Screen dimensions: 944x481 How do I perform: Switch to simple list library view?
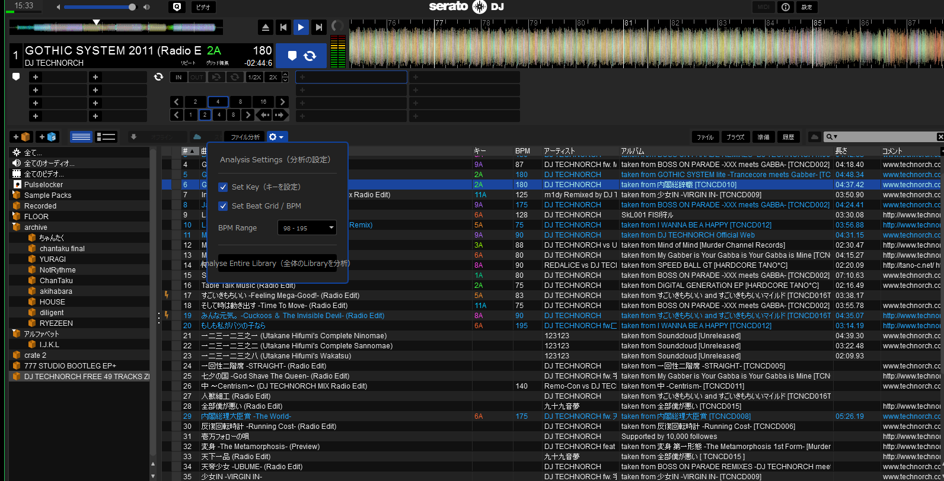81,137
